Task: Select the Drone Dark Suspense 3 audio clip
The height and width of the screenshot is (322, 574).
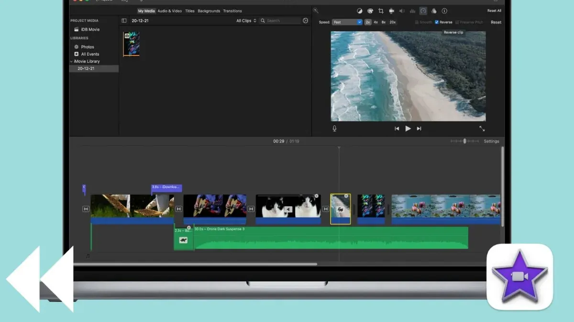Action: (x=331, y=238)
